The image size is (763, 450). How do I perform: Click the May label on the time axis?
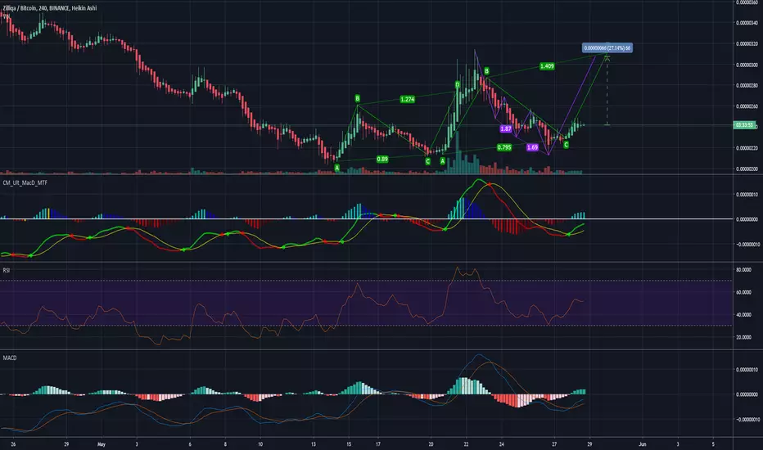102,444
